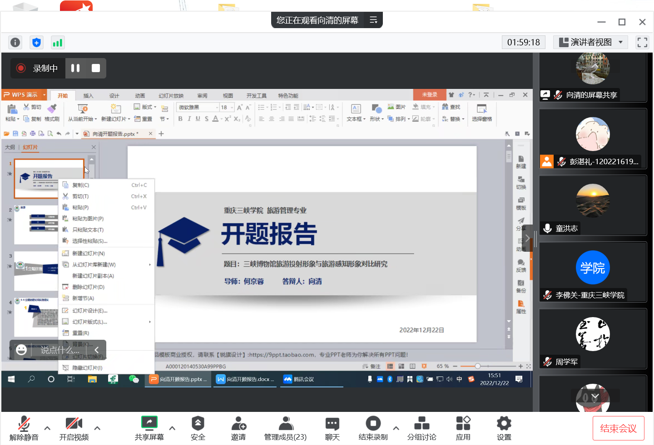654x445 pixels.
Task: Turn on the video camera
Action: tap(74, 428)
